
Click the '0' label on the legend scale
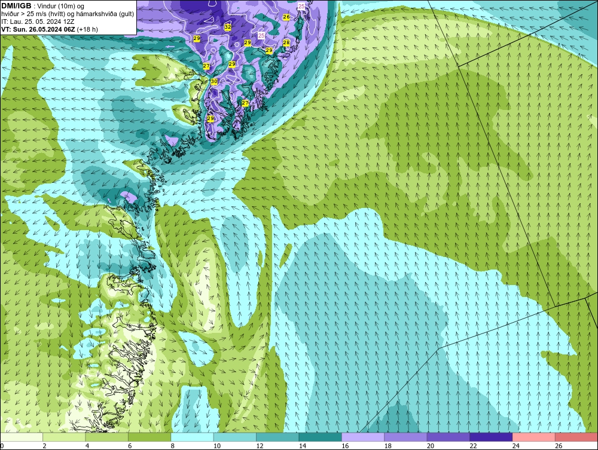tap(2, 446)
